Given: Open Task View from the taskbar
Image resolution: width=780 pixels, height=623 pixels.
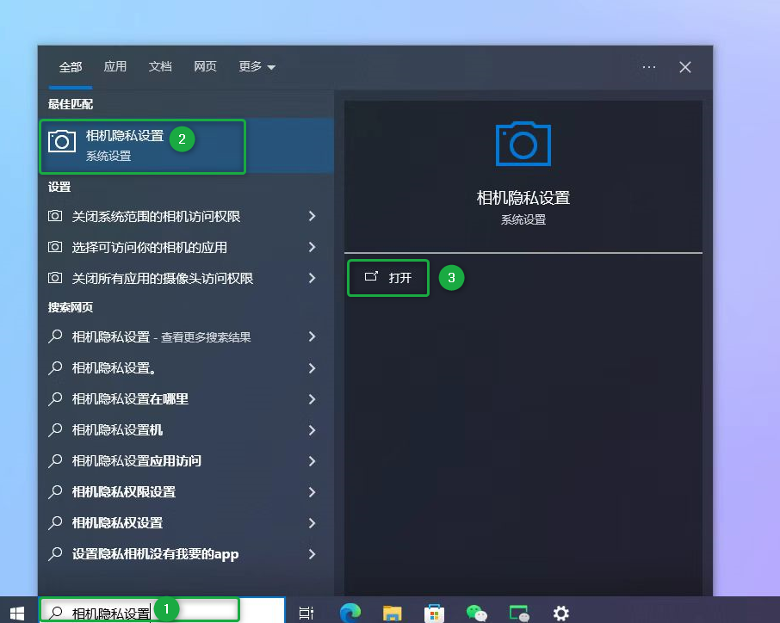Looking at the screenshot, I should 306,613.
